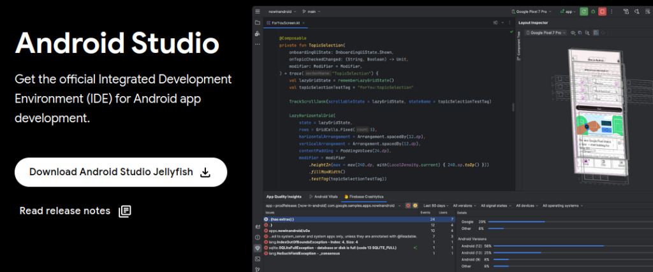Open the Component Tree side panel

(x=518, y=46)
